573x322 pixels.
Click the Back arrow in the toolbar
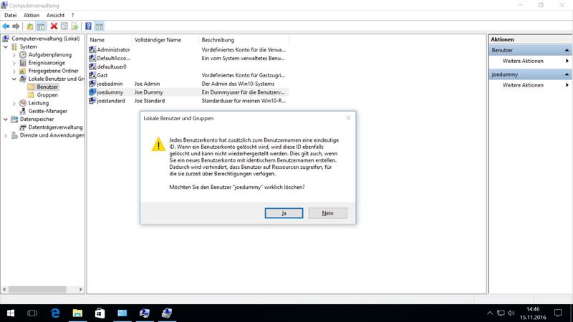click(6, 26)
